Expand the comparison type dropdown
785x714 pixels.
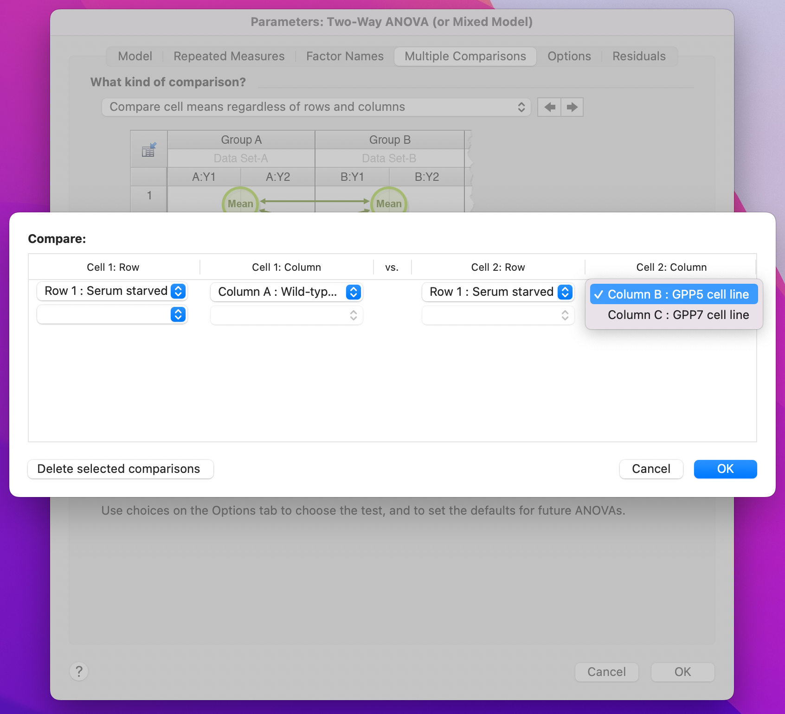point(316,107)
